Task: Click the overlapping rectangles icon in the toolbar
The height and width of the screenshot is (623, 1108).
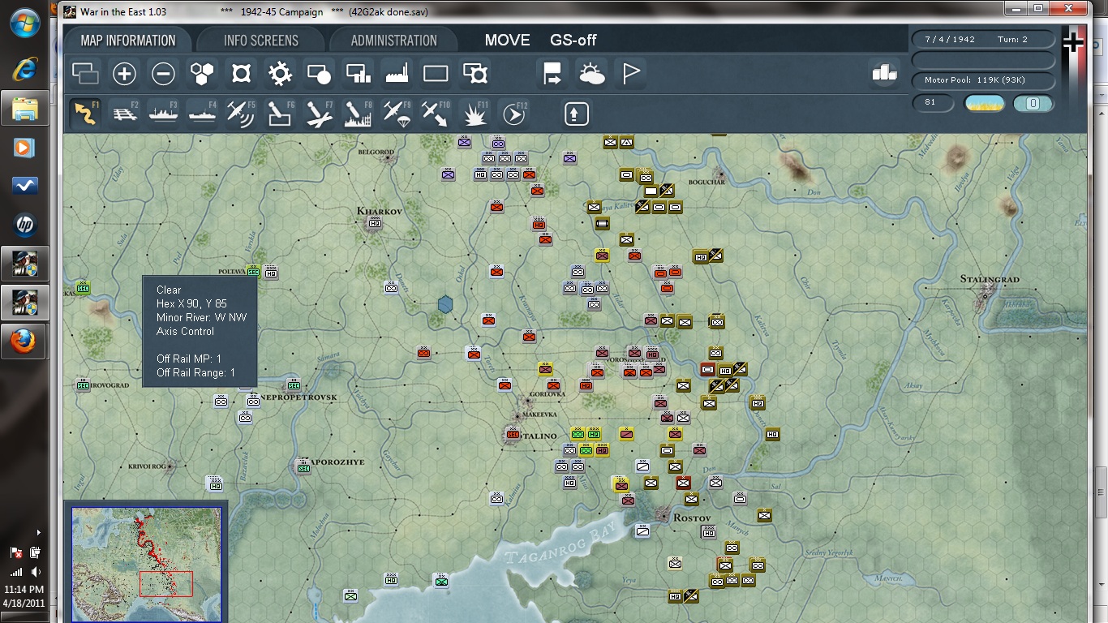Action: pos(85,75)
